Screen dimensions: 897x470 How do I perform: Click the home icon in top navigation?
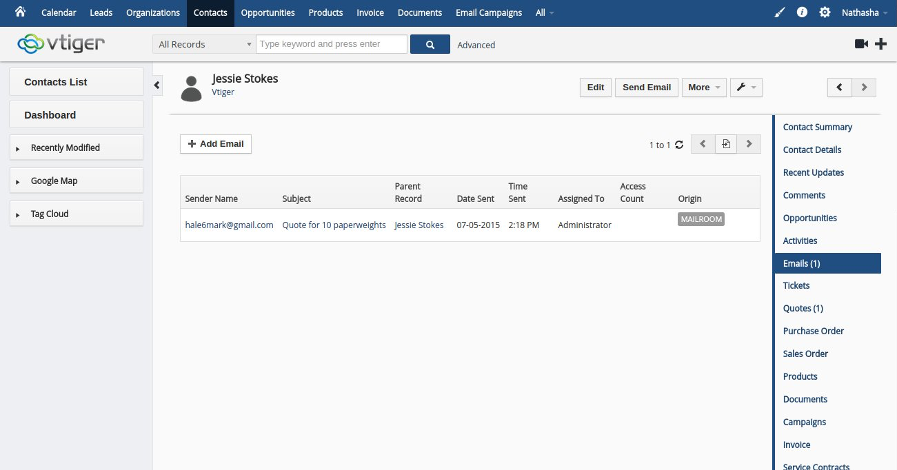tap(21, 12)
